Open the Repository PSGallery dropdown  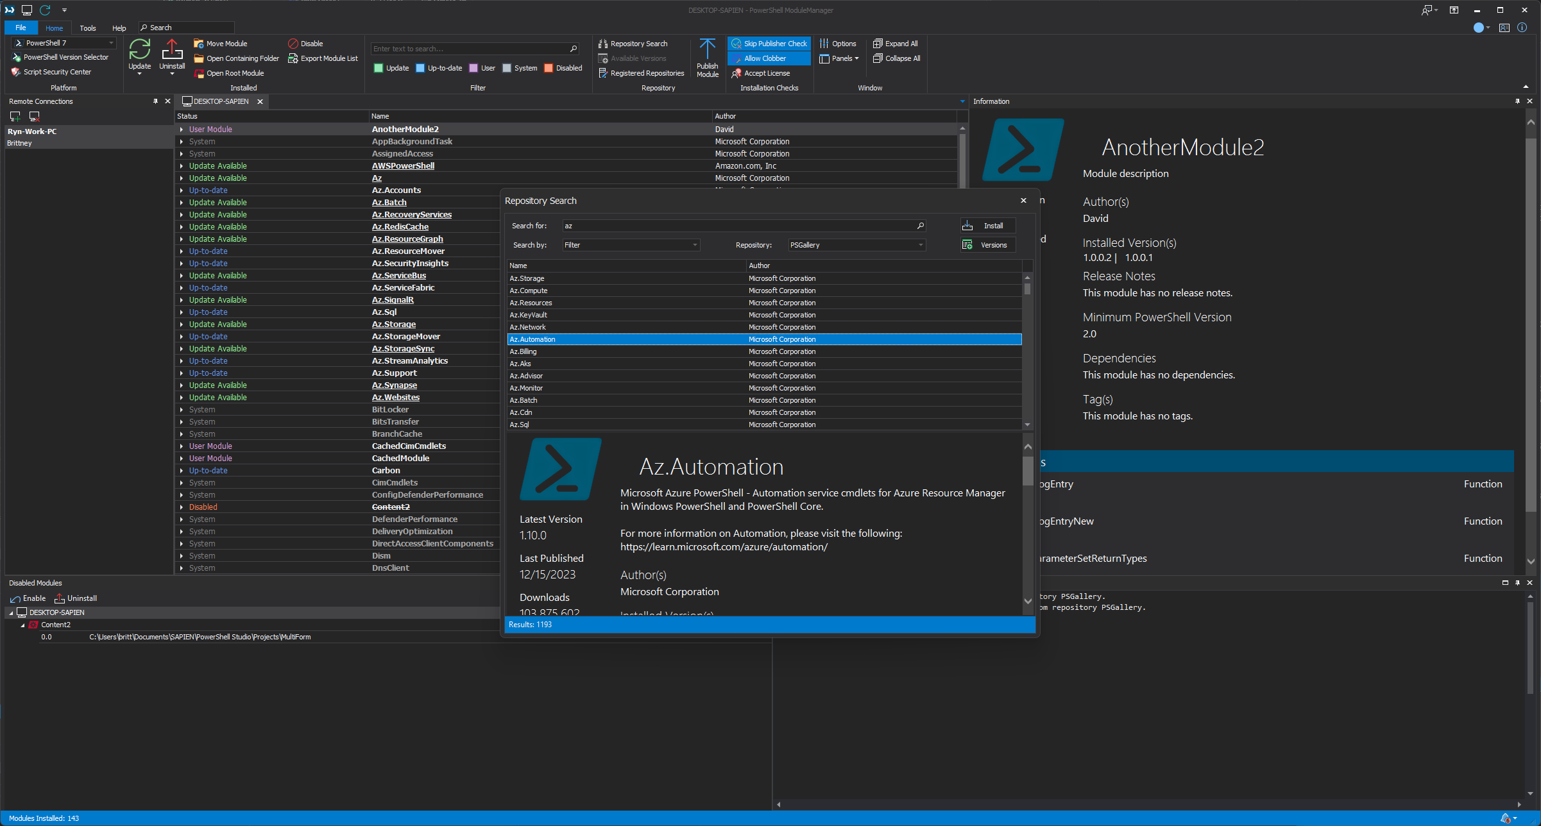click(856, 245)
